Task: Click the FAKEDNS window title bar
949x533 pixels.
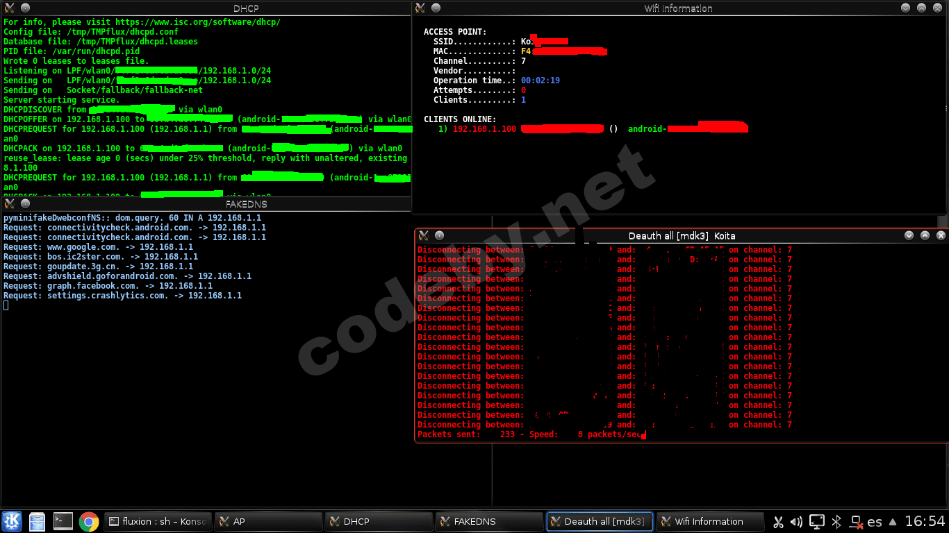Action: tap(246, 204)
